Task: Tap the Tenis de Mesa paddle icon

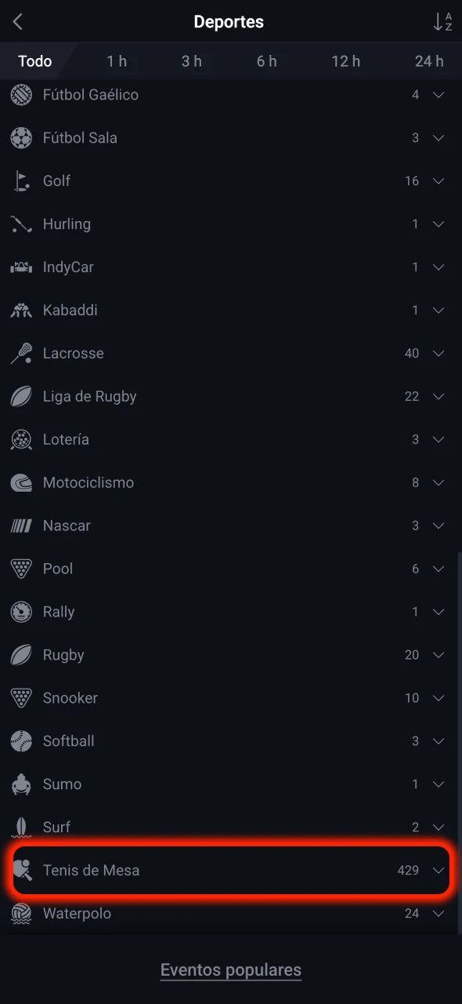Action: (x=22, y=871)
